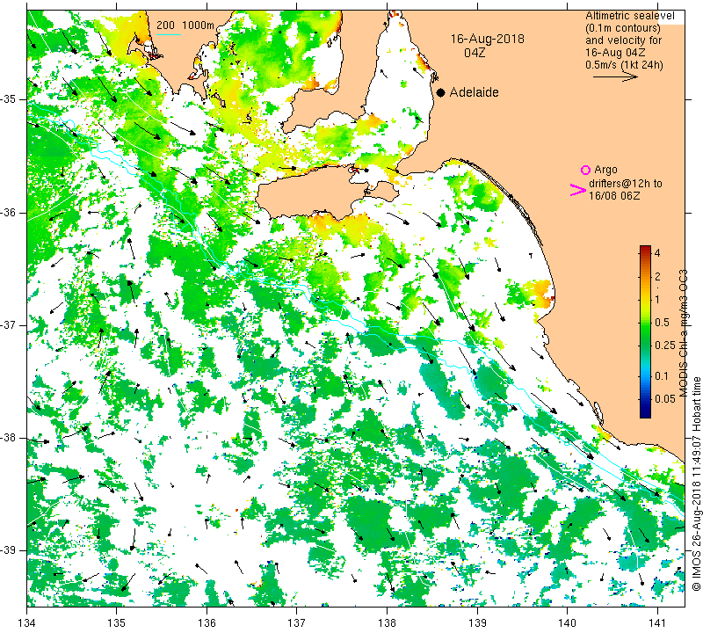
Task: Click the longitude axis label 137
Action: [297, 622]
